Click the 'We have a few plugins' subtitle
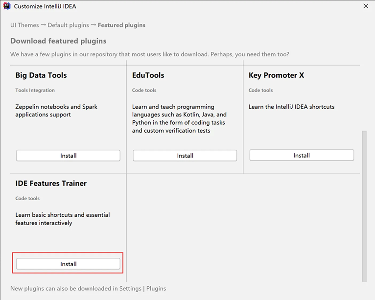Image resolution: width=375 pixels, height=300 pixels. point(150,54)
